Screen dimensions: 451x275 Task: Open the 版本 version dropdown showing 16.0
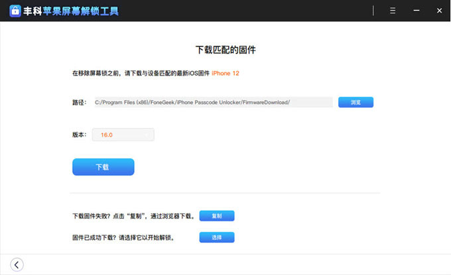(x=123, y=135)
